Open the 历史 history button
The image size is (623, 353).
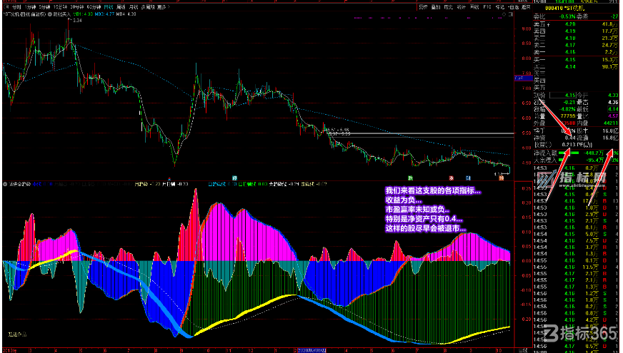tap(449, 7)
